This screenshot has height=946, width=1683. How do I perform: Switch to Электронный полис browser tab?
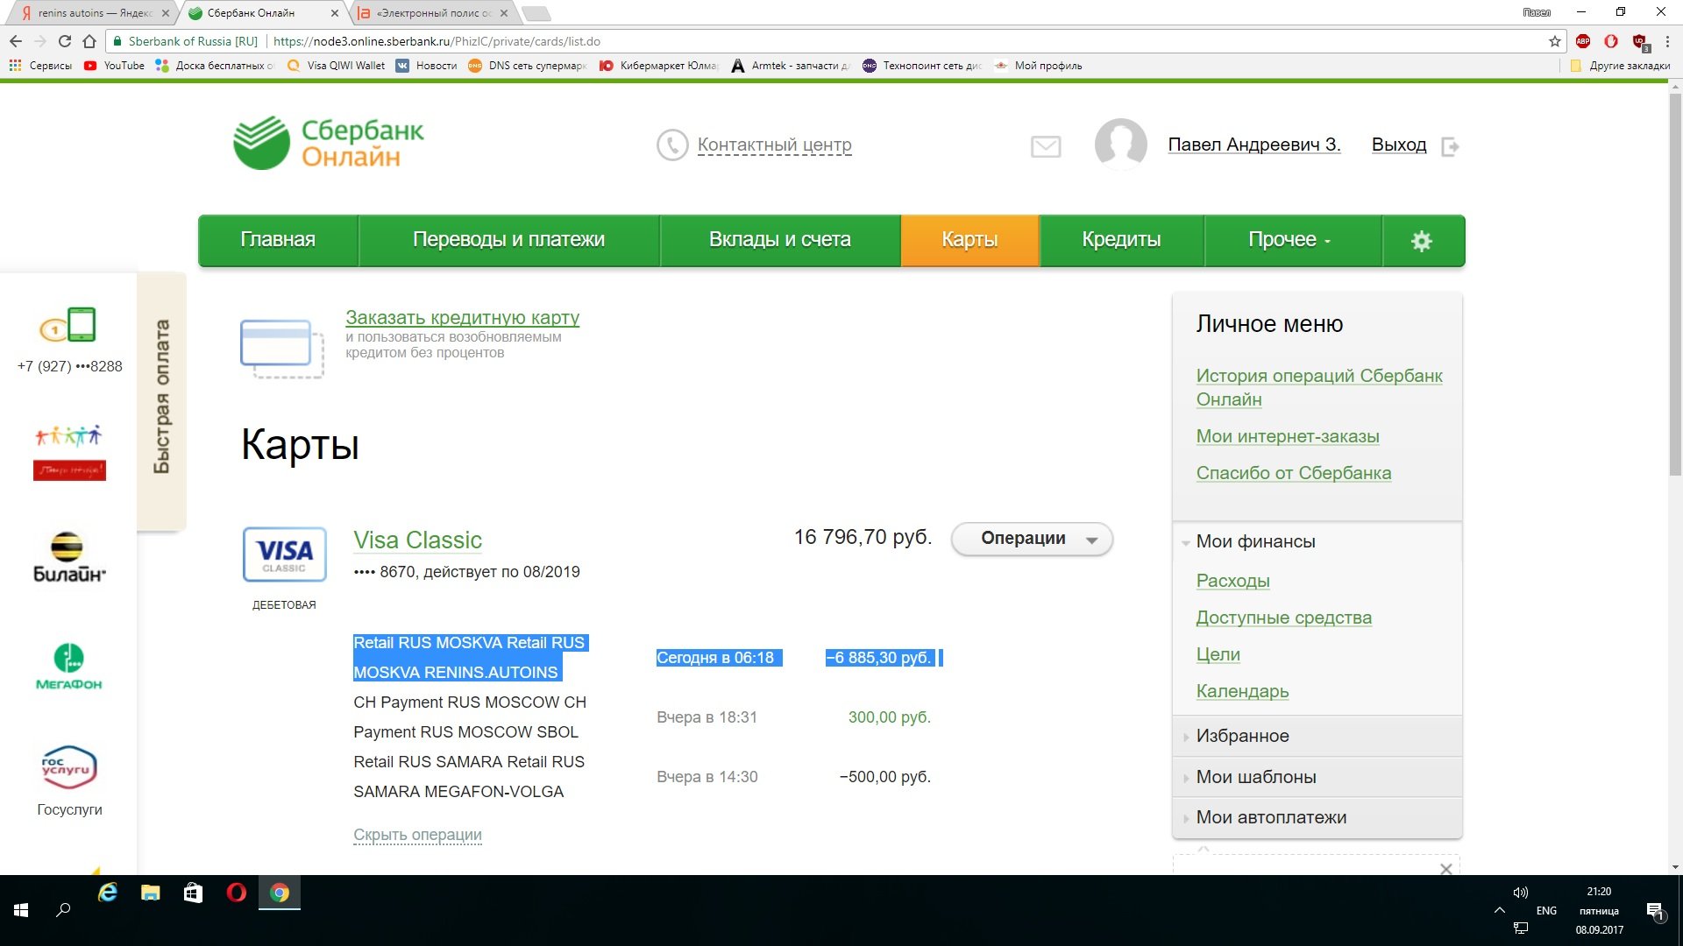(433, 13)
